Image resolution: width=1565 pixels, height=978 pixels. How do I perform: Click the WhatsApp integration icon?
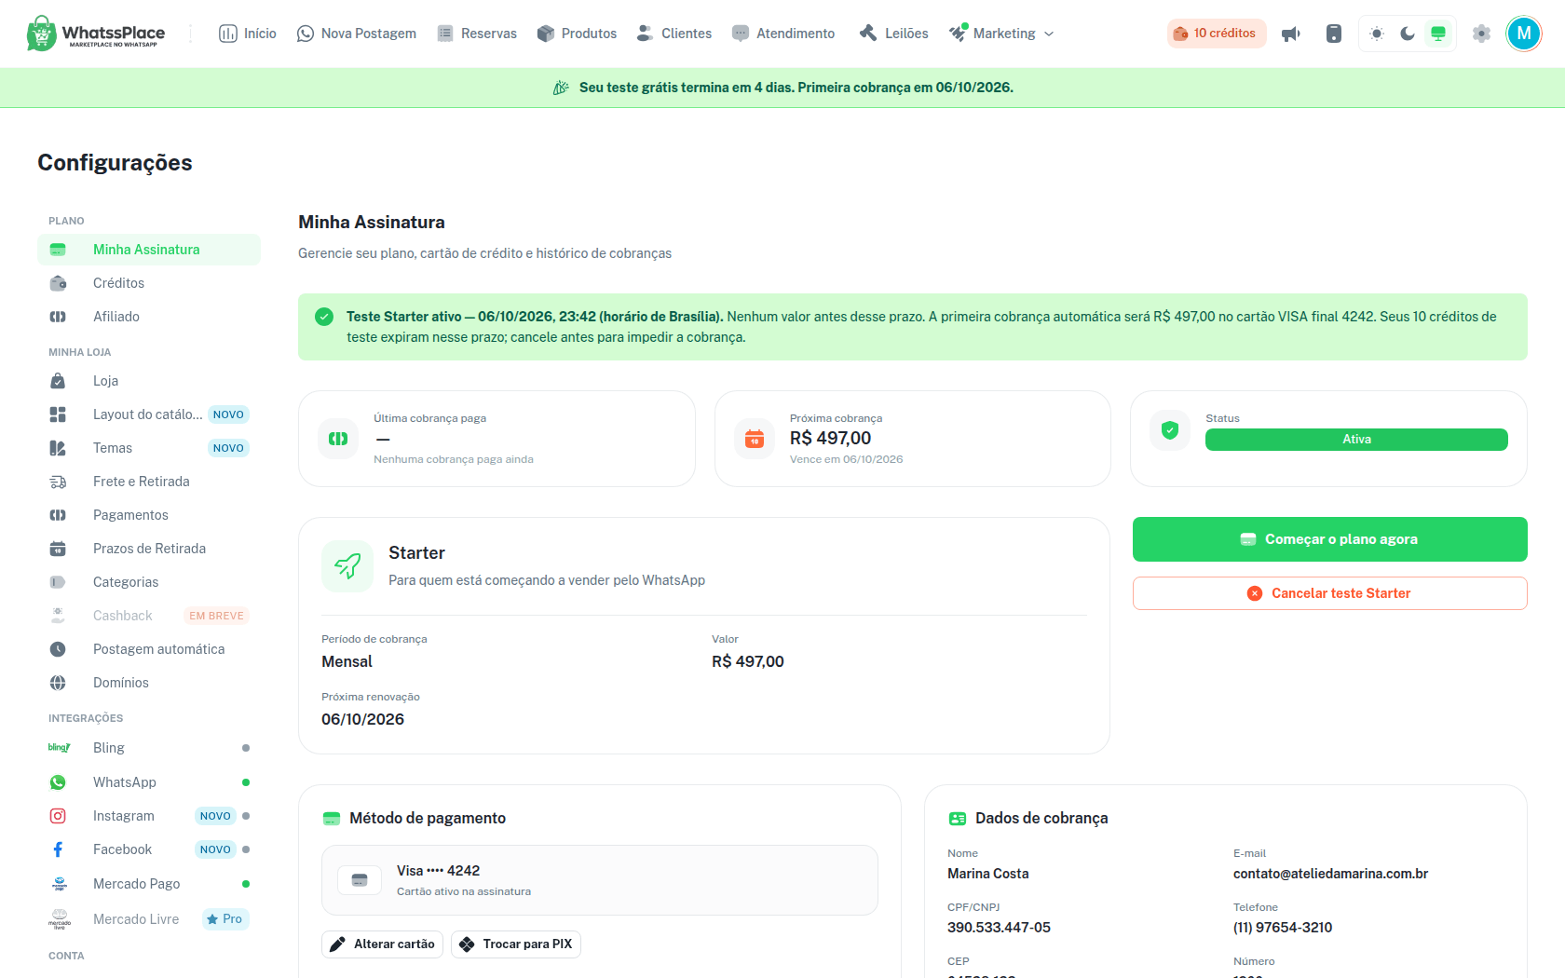58,782
